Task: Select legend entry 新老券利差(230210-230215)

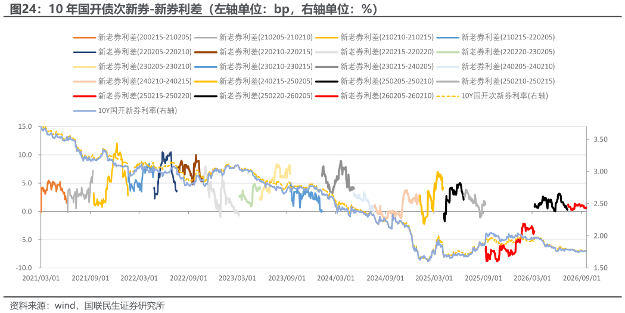Action: (x=253, y=67)
